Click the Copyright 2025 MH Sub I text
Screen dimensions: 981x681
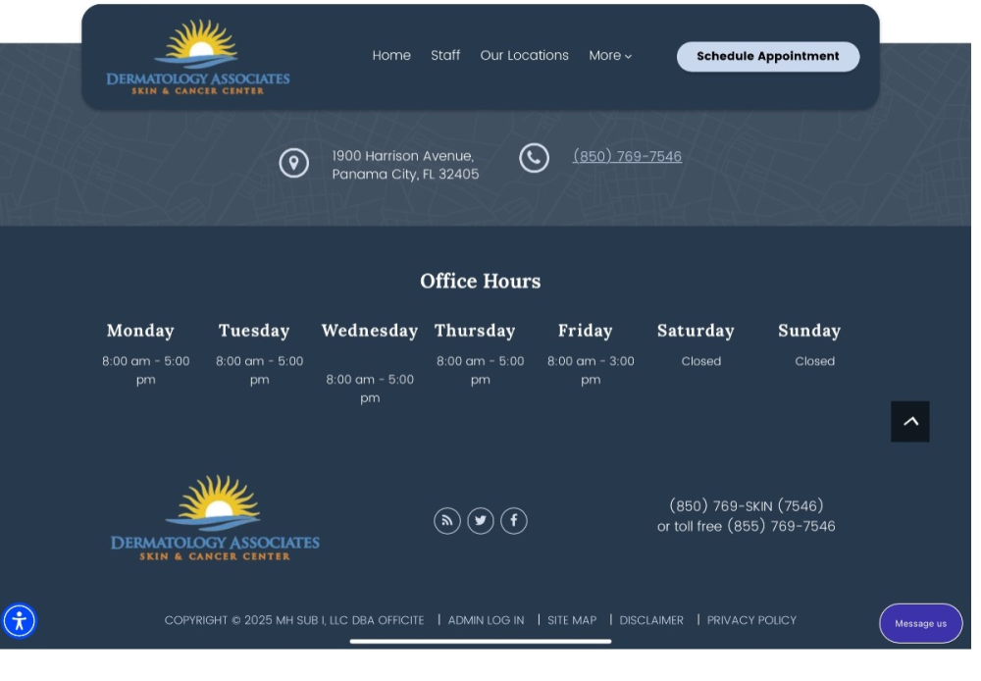click(x=294, y=620)
